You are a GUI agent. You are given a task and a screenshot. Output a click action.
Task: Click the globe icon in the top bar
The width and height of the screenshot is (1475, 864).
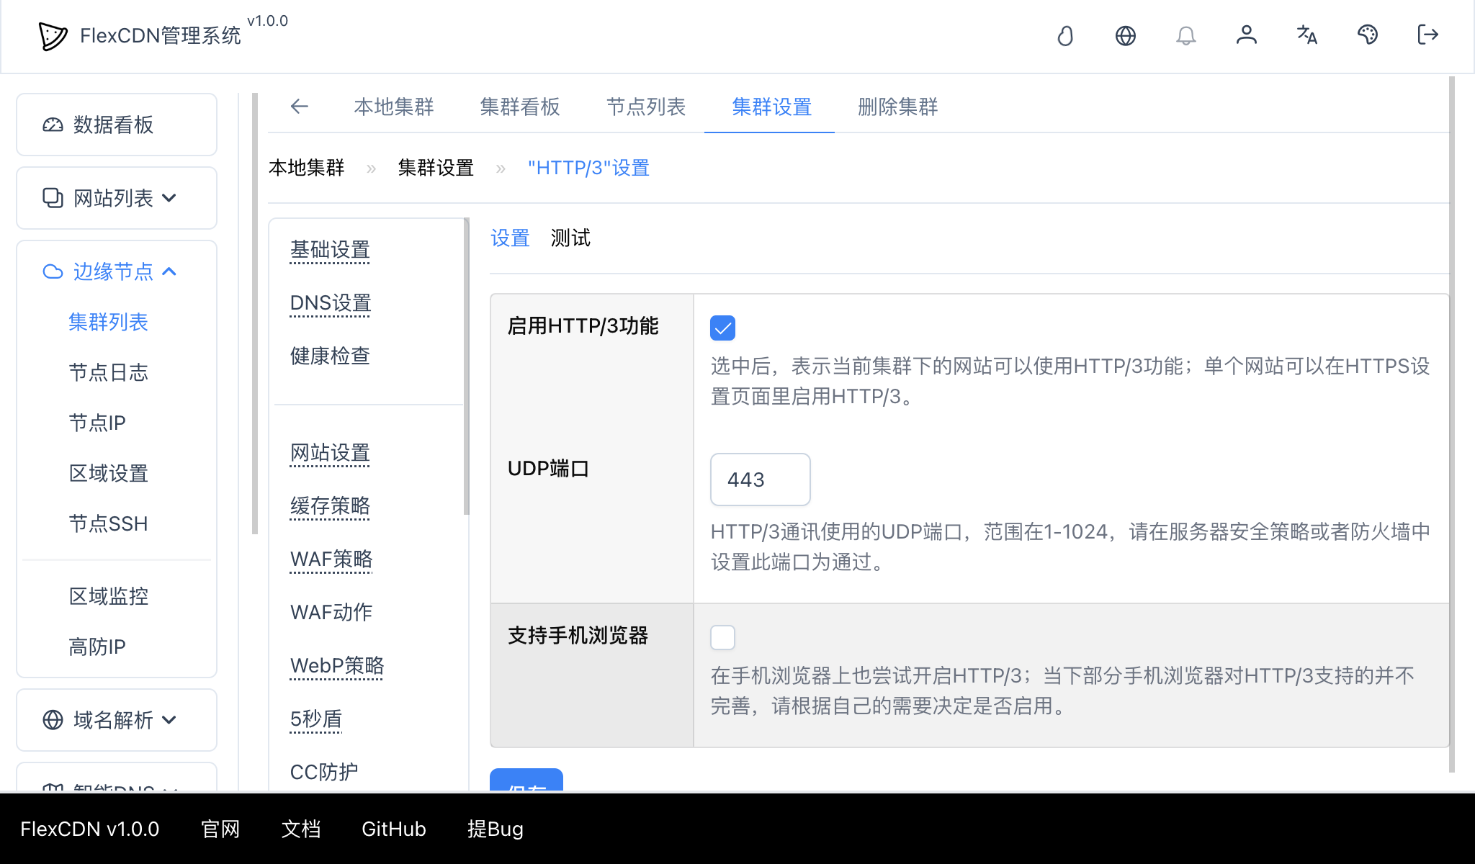click(1126, 35)
